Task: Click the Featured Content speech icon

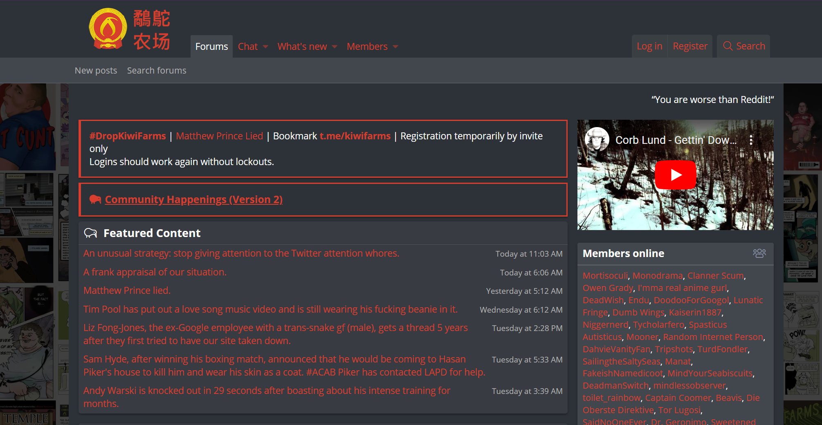Action: click(90, 233)
